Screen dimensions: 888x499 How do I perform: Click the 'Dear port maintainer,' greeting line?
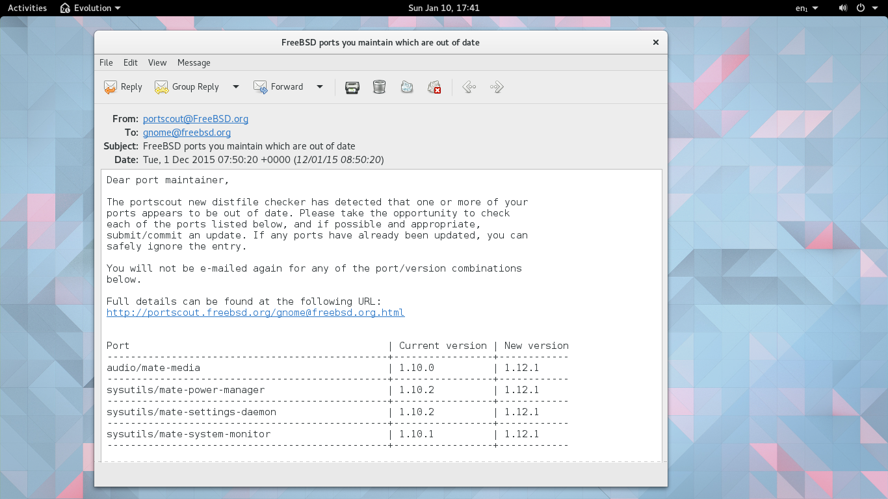pos(168,180)
